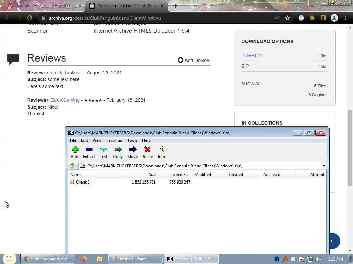The image size is (353, 264).
Task: Click the Action Center flag tray icon
Action: click(301, 259)
